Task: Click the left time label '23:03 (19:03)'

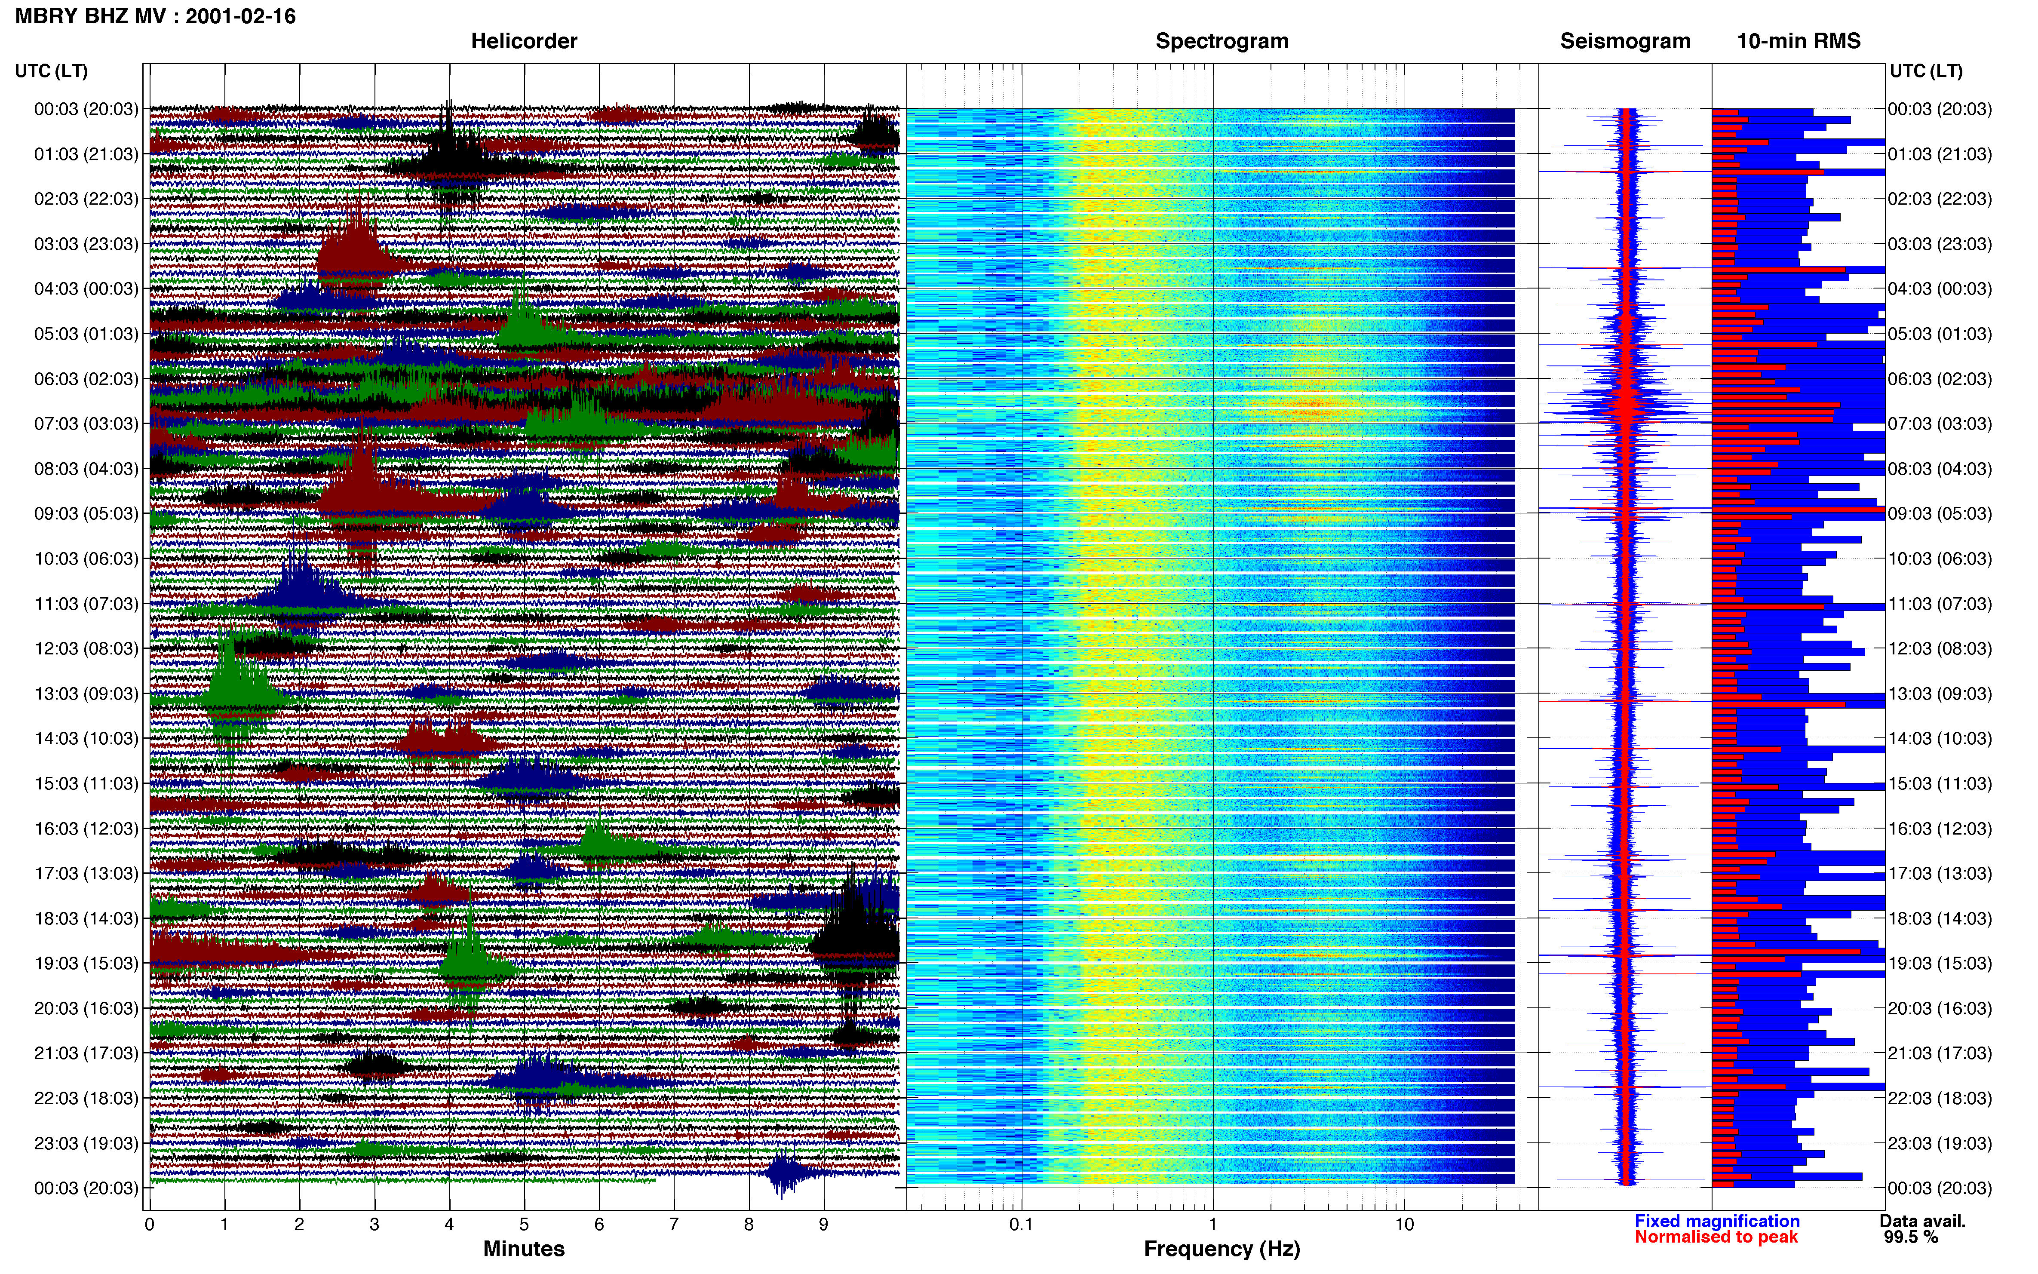Action: click(86, 1143)
